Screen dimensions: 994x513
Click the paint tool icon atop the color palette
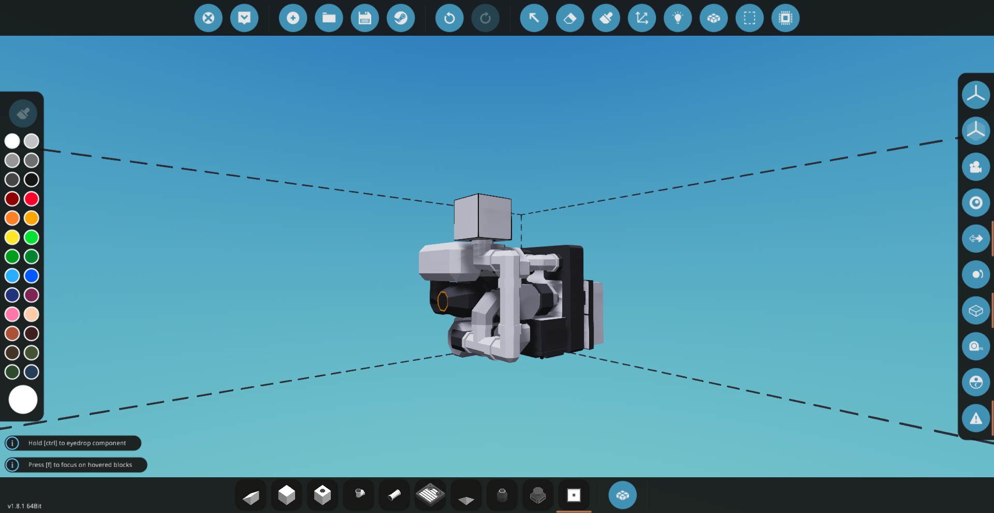pyautogui.click(x=23, y=113)
